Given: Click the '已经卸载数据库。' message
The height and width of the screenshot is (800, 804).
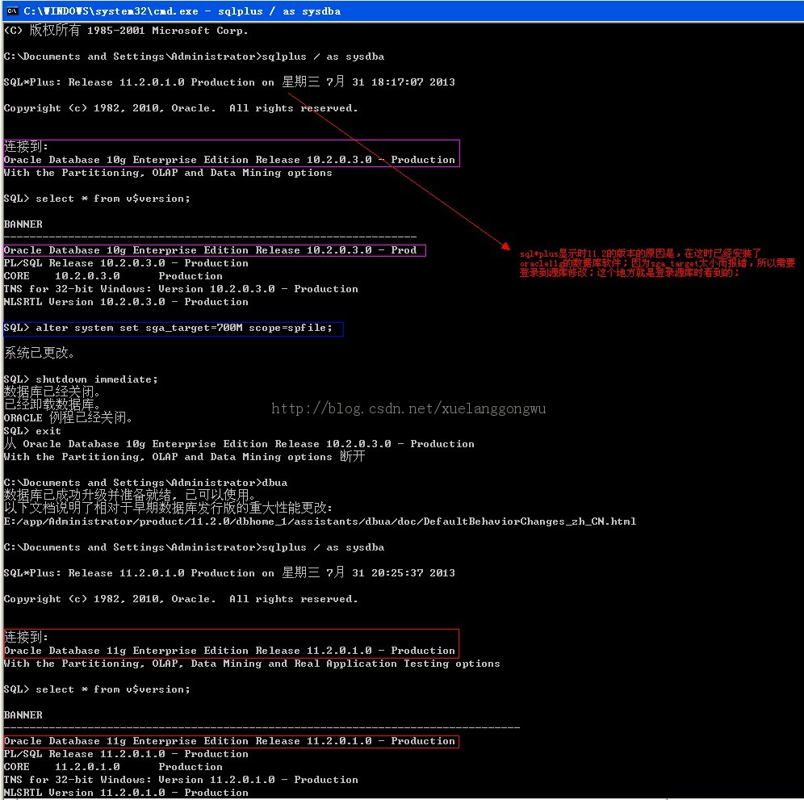Looking at the screenshot, I should click(x=52, y=404).
